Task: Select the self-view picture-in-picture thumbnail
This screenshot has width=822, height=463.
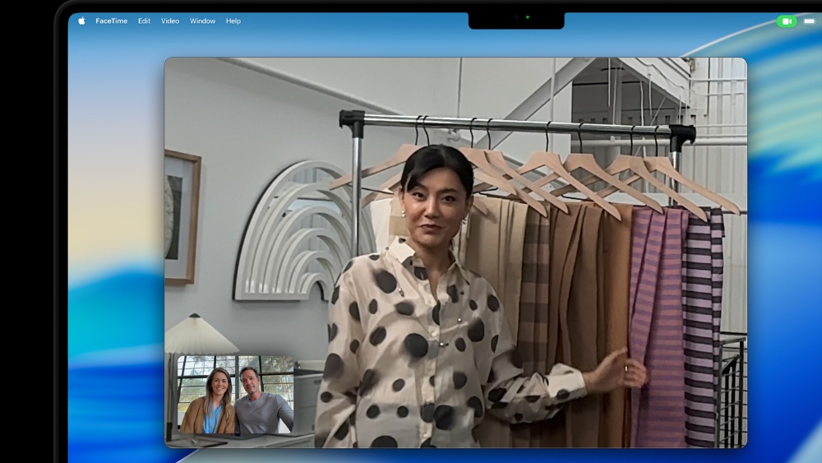Action: (x=235, y=395)
